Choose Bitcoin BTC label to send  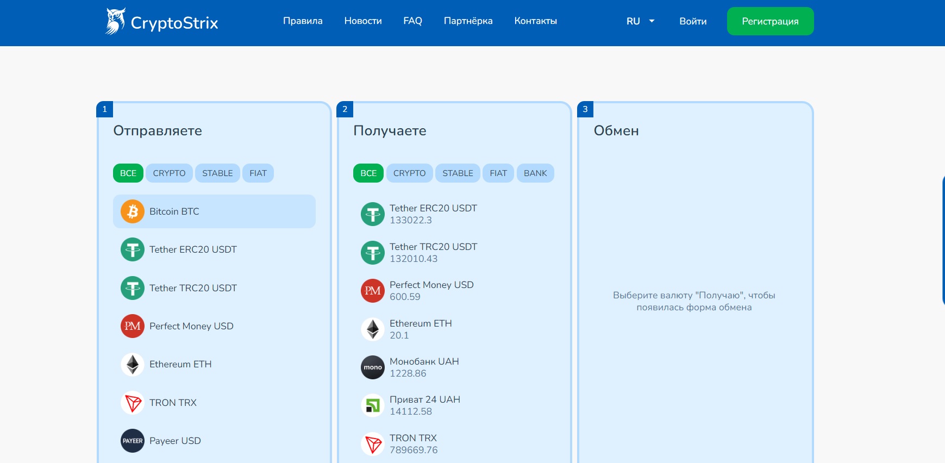[174, 211]
